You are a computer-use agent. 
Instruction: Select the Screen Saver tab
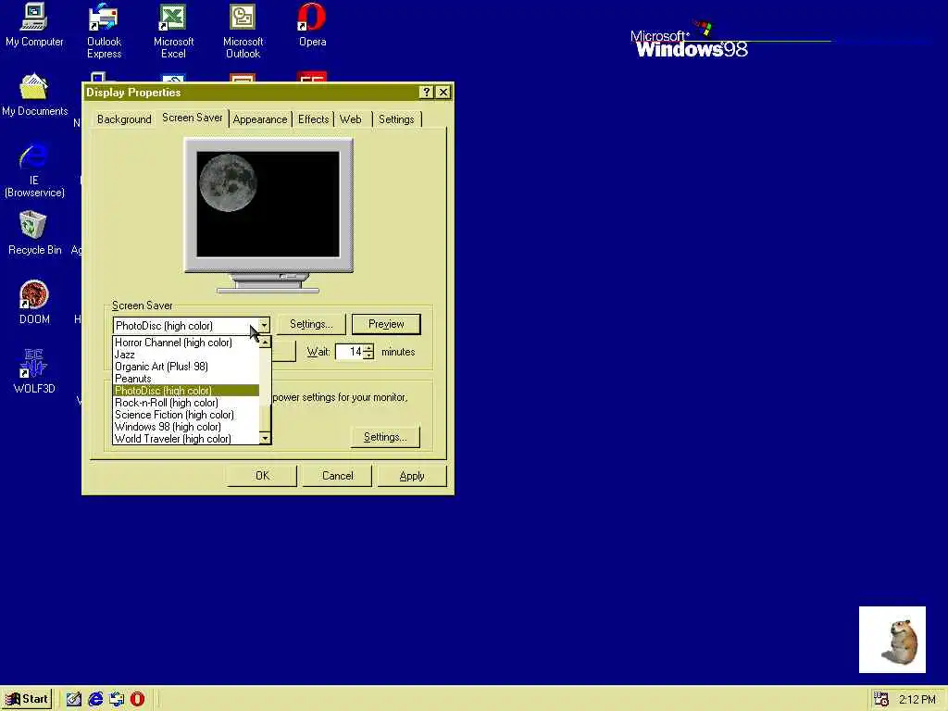(x=193, y=118)
